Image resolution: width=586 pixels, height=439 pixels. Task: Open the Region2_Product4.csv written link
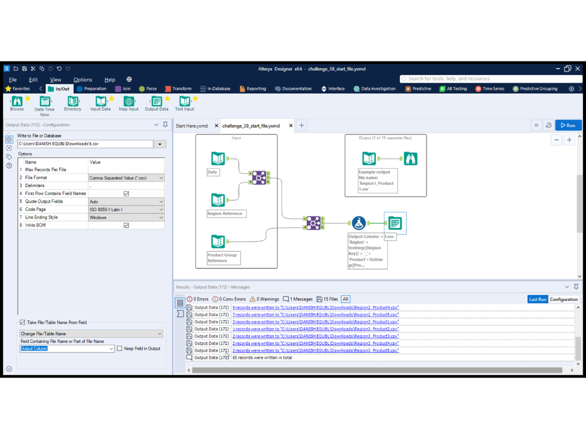coord(316,307)
